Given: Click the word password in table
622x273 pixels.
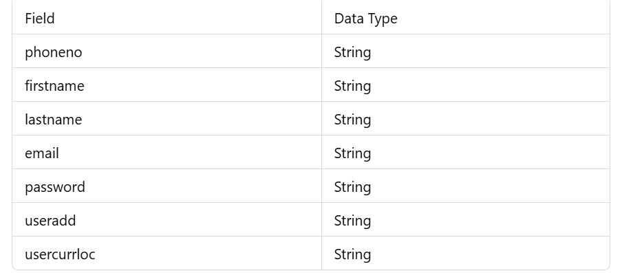Looking at the screenshot, I should [55, 187].
